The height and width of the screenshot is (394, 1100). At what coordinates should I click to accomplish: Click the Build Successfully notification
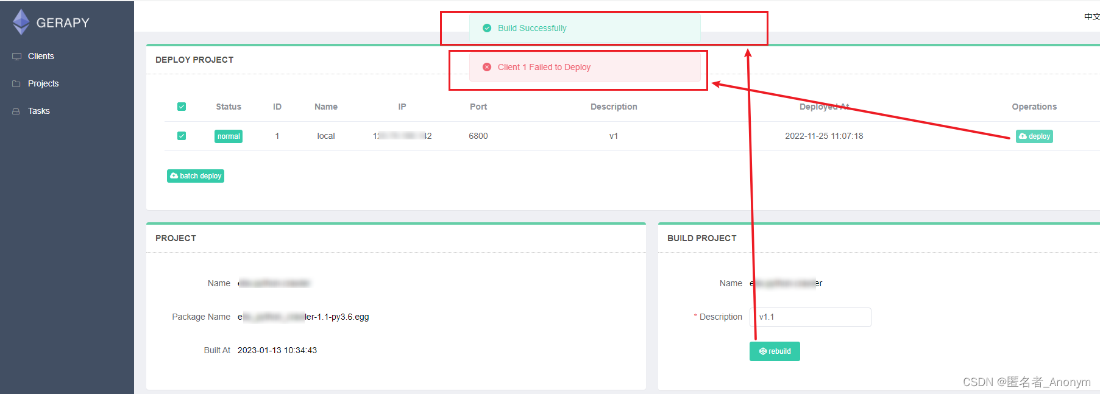coord(584,28)
